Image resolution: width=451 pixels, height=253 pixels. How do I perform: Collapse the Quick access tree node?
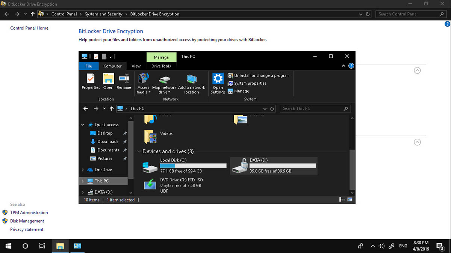coord(83,125)
